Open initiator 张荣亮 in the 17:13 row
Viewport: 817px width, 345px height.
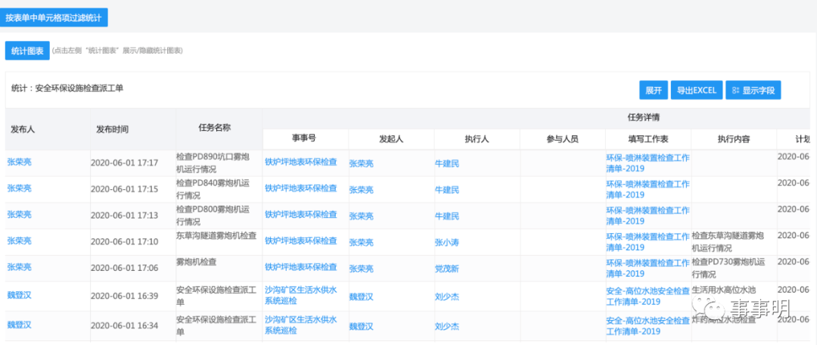click(x=361, y=216)
